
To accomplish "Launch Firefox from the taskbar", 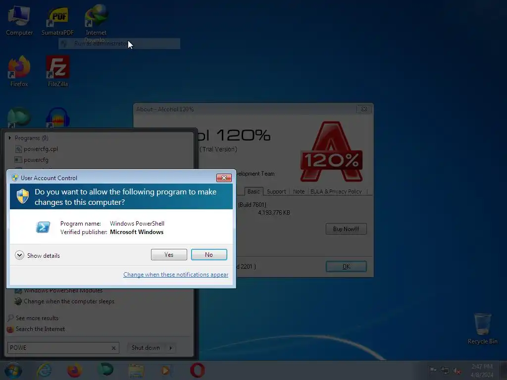I will [74, 370].
